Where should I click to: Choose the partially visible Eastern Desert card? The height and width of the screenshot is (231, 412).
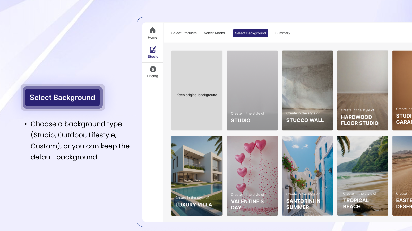tap(402, 176)
